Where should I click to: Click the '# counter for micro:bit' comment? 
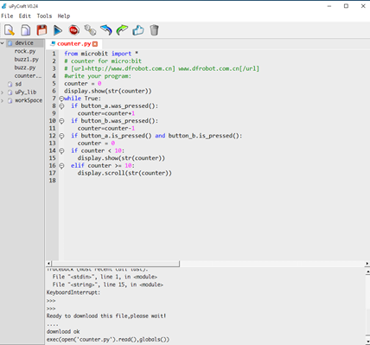103,61
